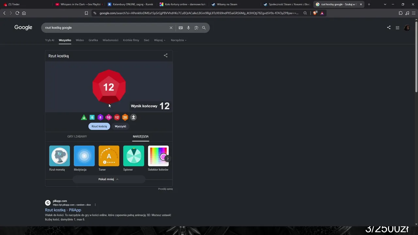Screen dimensions: 418x235
Task: Switch to Whispers in the Dark tab
Action: click(x=79, y=4)
